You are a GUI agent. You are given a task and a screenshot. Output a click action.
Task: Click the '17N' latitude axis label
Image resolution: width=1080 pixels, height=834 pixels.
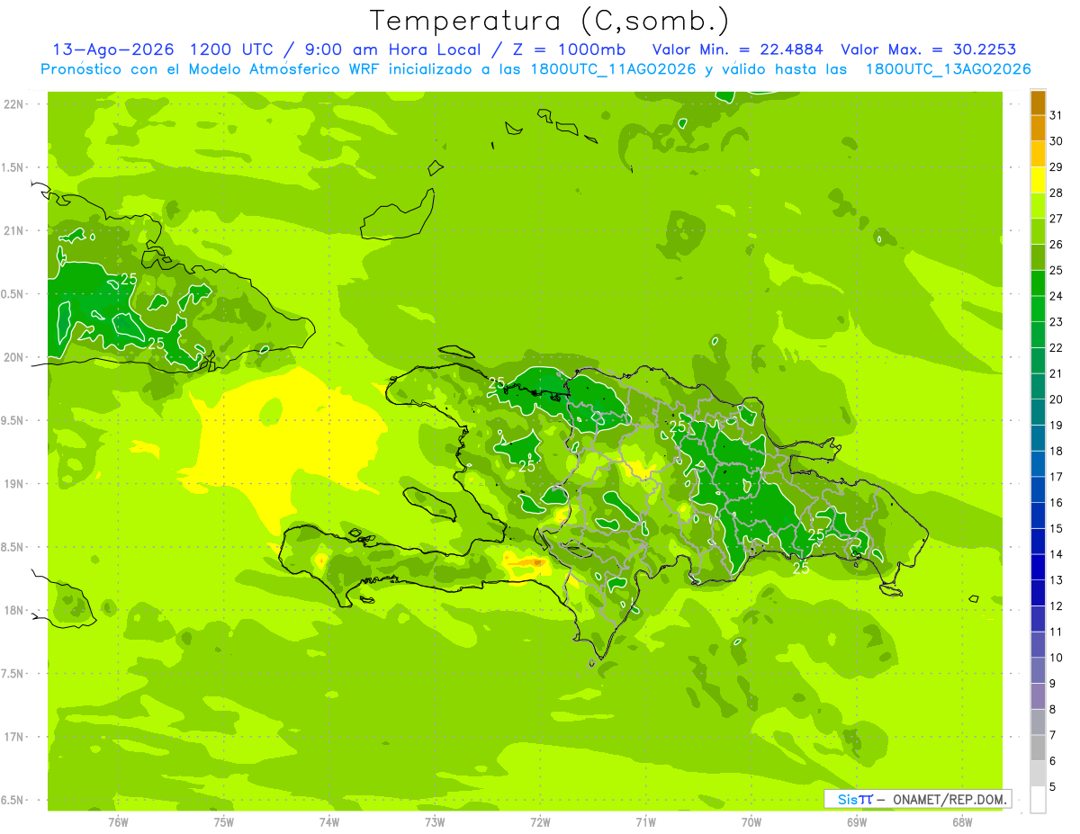(14, 737)
